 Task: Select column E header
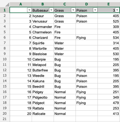coord(109,4)
